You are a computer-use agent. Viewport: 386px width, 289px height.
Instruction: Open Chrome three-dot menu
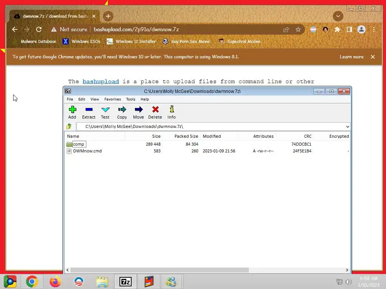(x=374, y=29)
